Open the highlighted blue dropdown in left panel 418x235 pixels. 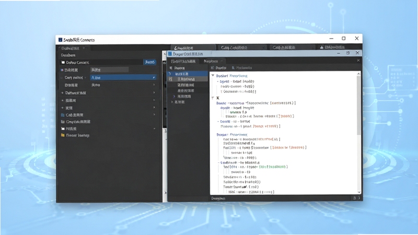[x=123, y=77]
